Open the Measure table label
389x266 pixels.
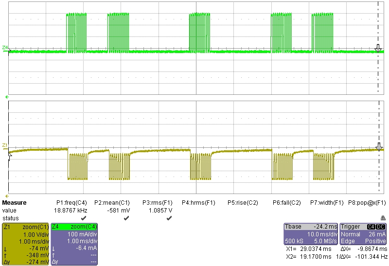[x=15, y=203]
